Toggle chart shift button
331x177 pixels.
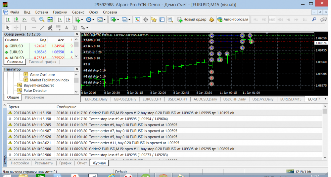[x=68, y=19]
